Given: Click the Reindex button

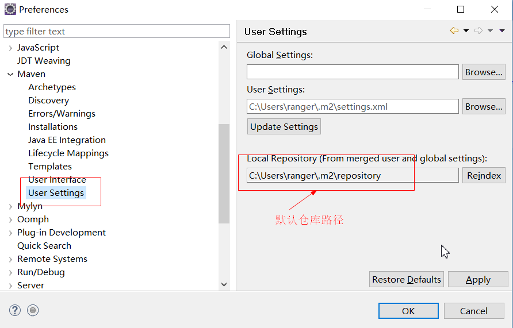Looking at the screenshot, I should [x=484, y=175].
